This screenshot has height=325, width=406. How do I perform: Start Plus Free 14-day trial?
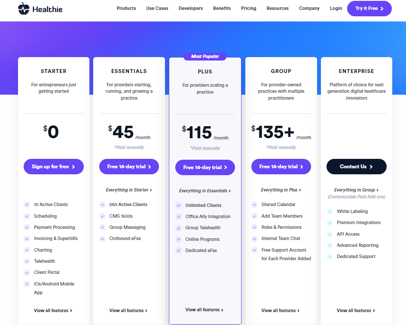pyautogui.click(x=205, y=167)
